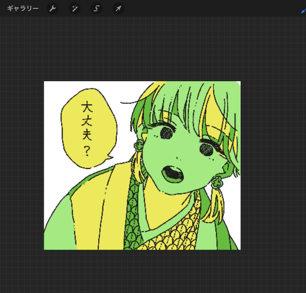Select the Transform arrow tool
This screenshot has width=306, height=293.
tap(118, 9)
